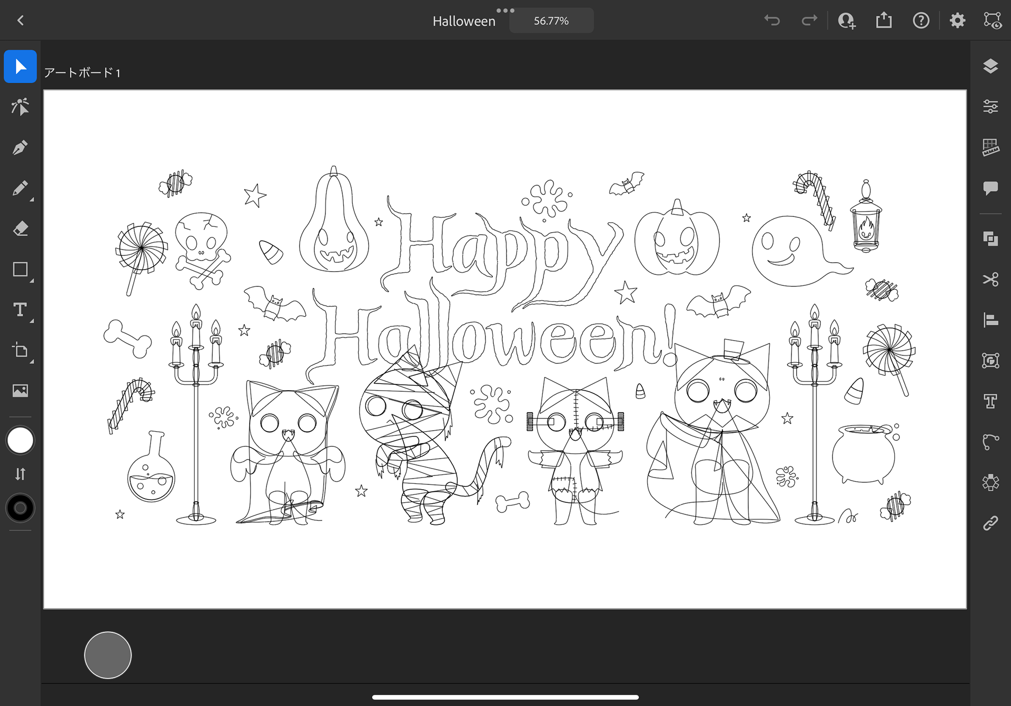Open the white fill color swatch
The width and height of the screenshot is (1011, 706).
(x=20, y=441)
